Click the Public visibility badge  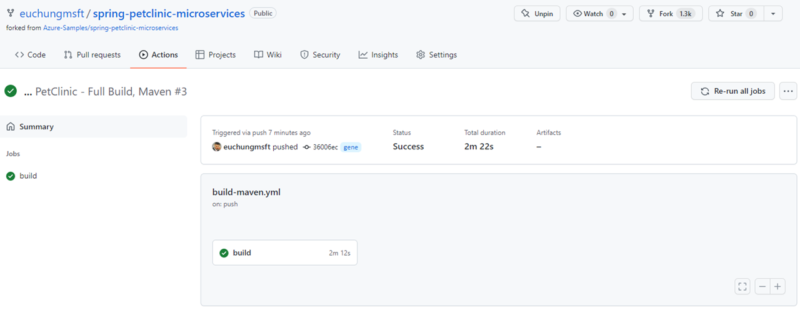click(262, 13)
